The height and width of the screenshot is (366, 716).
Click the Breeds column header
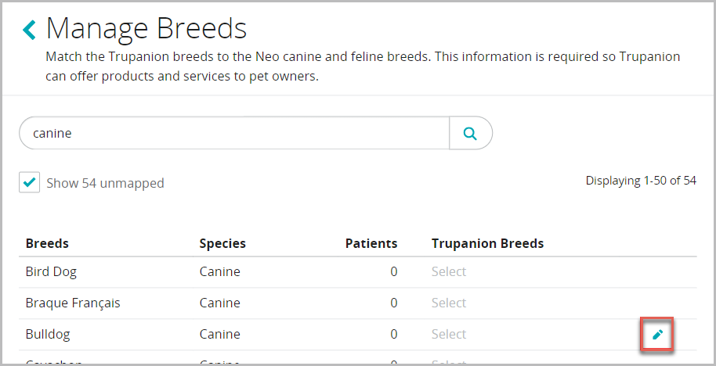47,243
